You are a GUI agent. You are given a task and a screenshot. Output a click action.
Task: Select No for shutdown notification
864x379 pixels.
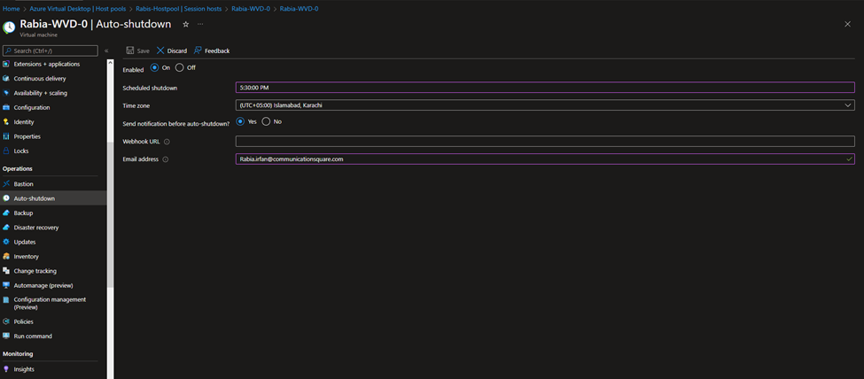coord(266,121)
